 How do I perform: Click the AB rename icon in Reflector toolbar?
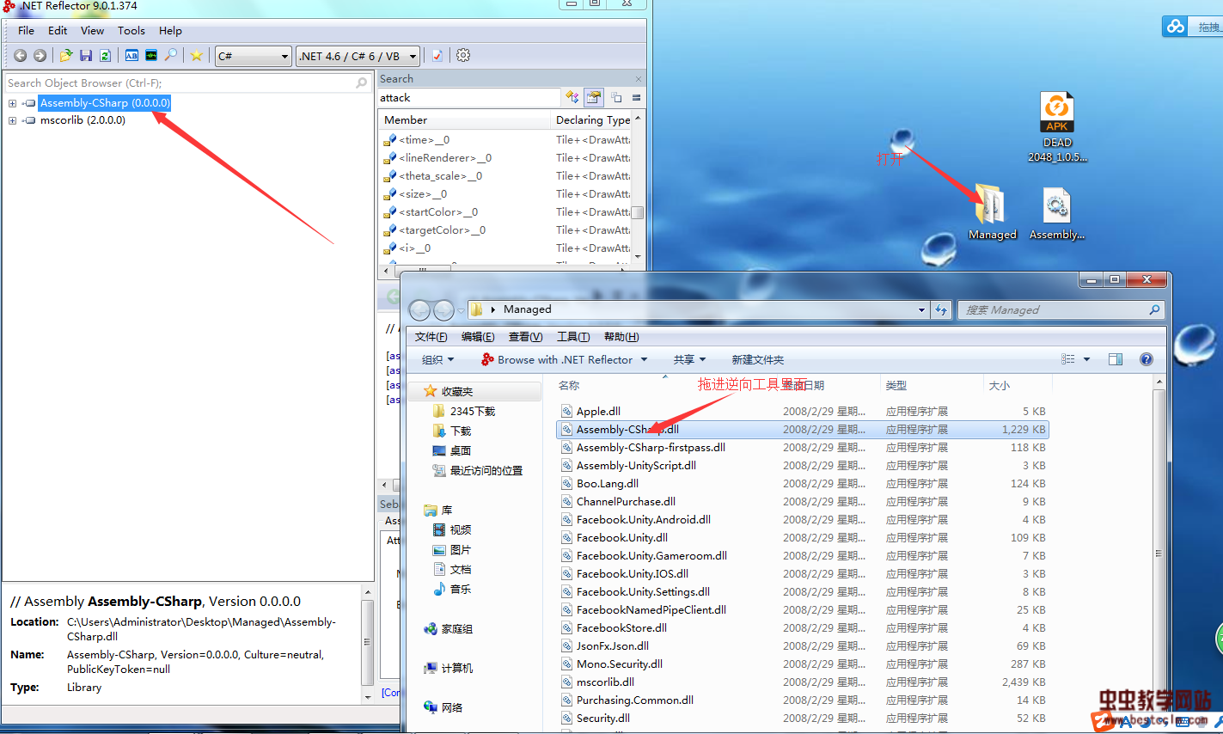pyautogui.click(x=131, y=56)
